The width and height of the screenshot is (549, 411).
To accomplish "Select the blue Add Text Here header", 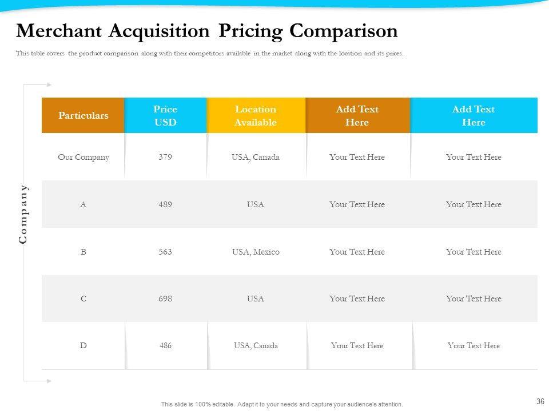I will point(474,115).
